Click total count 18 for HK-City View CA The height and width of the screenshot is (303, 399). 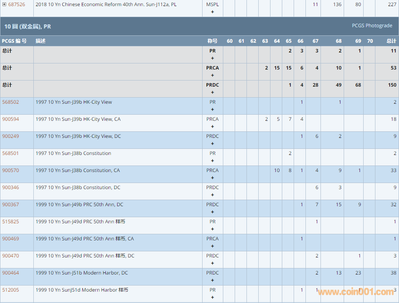(x=393, y=119)
